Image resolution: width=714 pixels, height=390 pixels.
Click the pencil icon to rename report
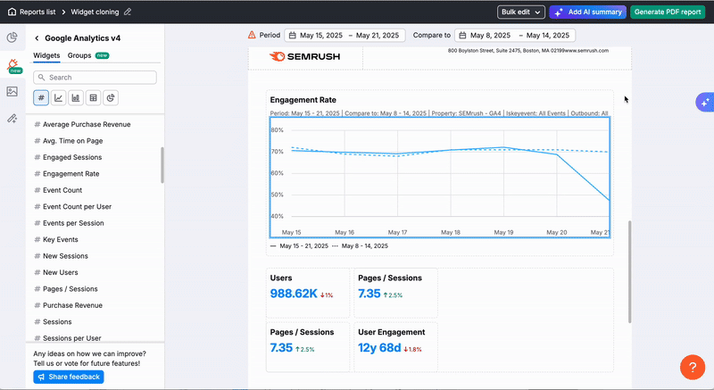coord(128,12)
